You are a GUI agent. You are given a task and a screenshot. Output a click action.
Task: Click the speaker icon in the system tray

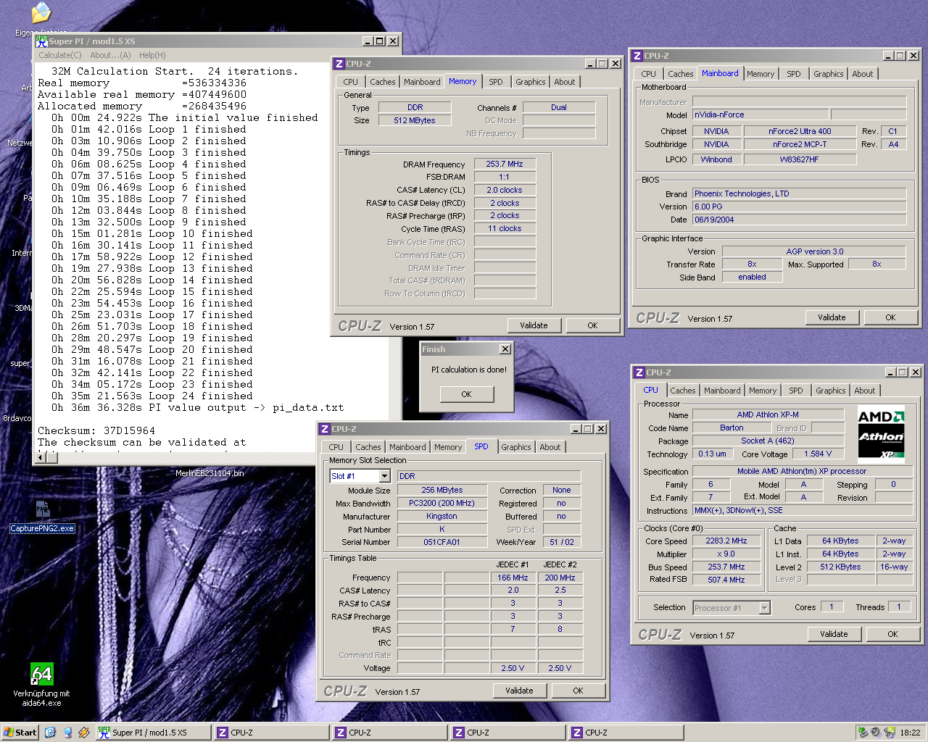click(x=874, y=732)
